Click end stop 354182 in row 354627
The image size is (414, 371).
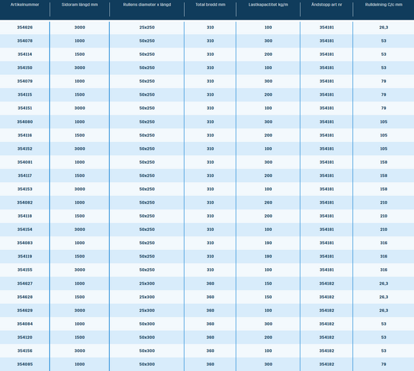[326, 283]
